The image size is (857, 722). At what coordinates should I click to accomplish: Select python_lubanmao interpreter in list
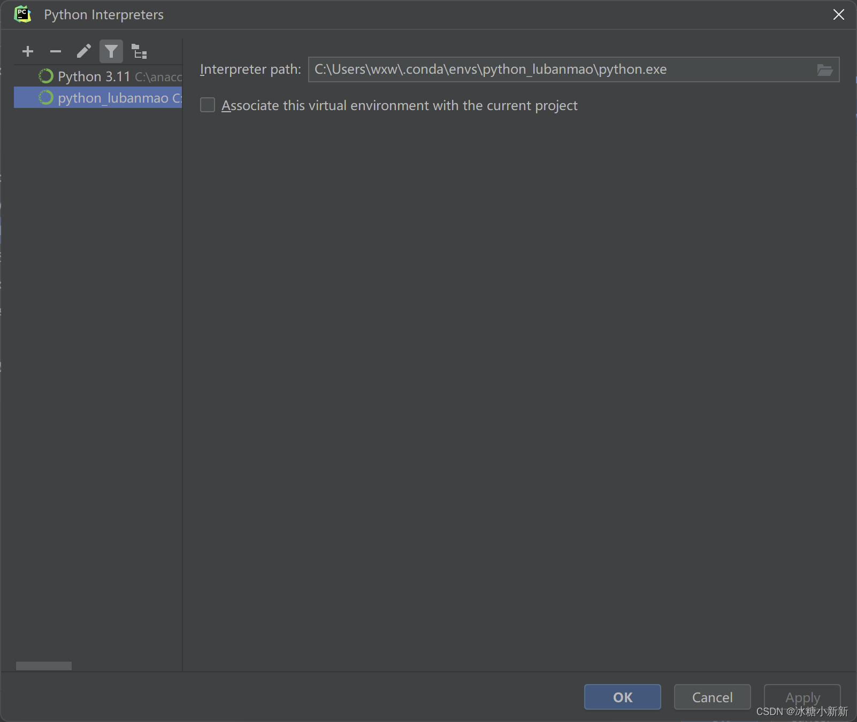pos(98,98)
